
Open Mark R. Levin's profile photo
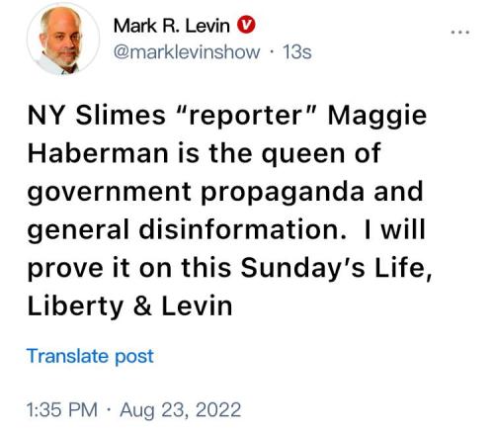(x=63, y=39)
